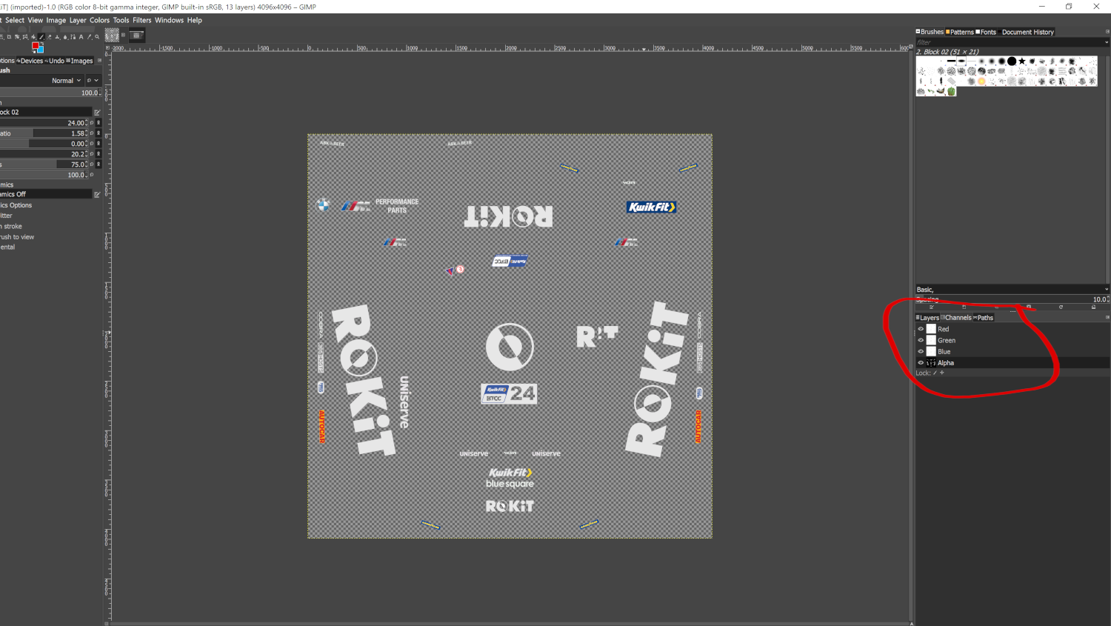The image size is (1111, 626).
Task: Toggle visibility of the Blue channel
Action: pos(921,351)
